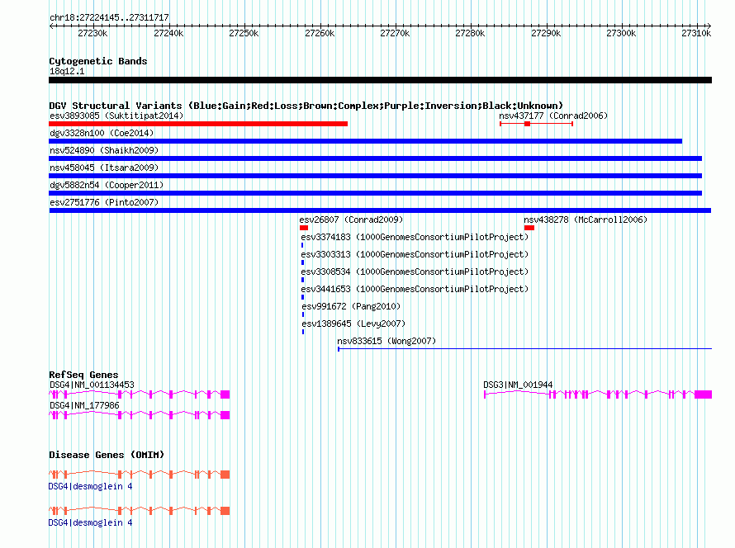Image resolution: width=735 pixels, height=548 pixels.
Task: Select the 27240k ruler tick label
Action: point(168,33)
